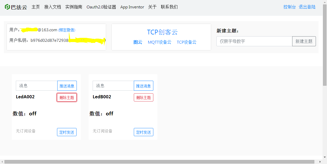Click the 无订阅设备 text in LedB002 card
This screenshot has height=164, width=327.
102,131
